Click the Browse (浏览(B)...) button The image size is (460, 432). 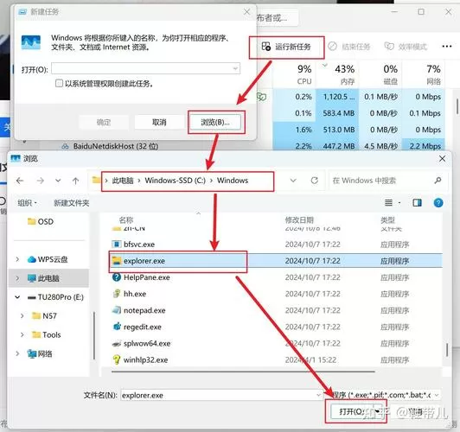pos(215,122)
